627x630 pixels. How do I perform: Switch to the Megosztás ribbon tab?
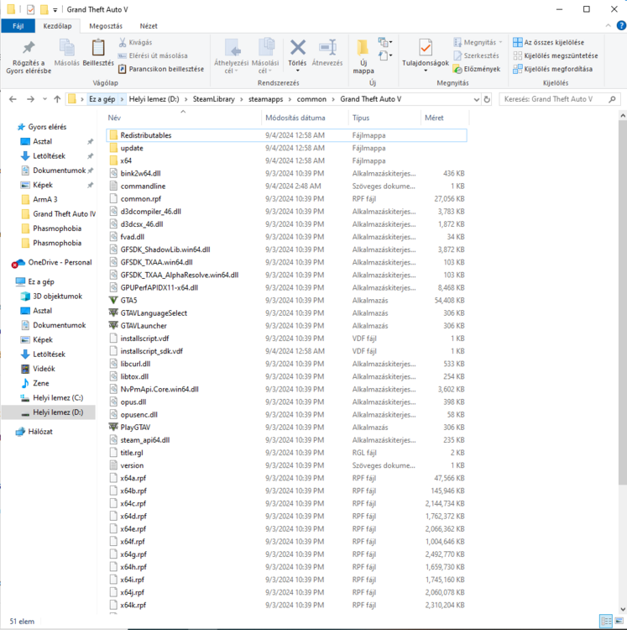[x=106, y=26]
